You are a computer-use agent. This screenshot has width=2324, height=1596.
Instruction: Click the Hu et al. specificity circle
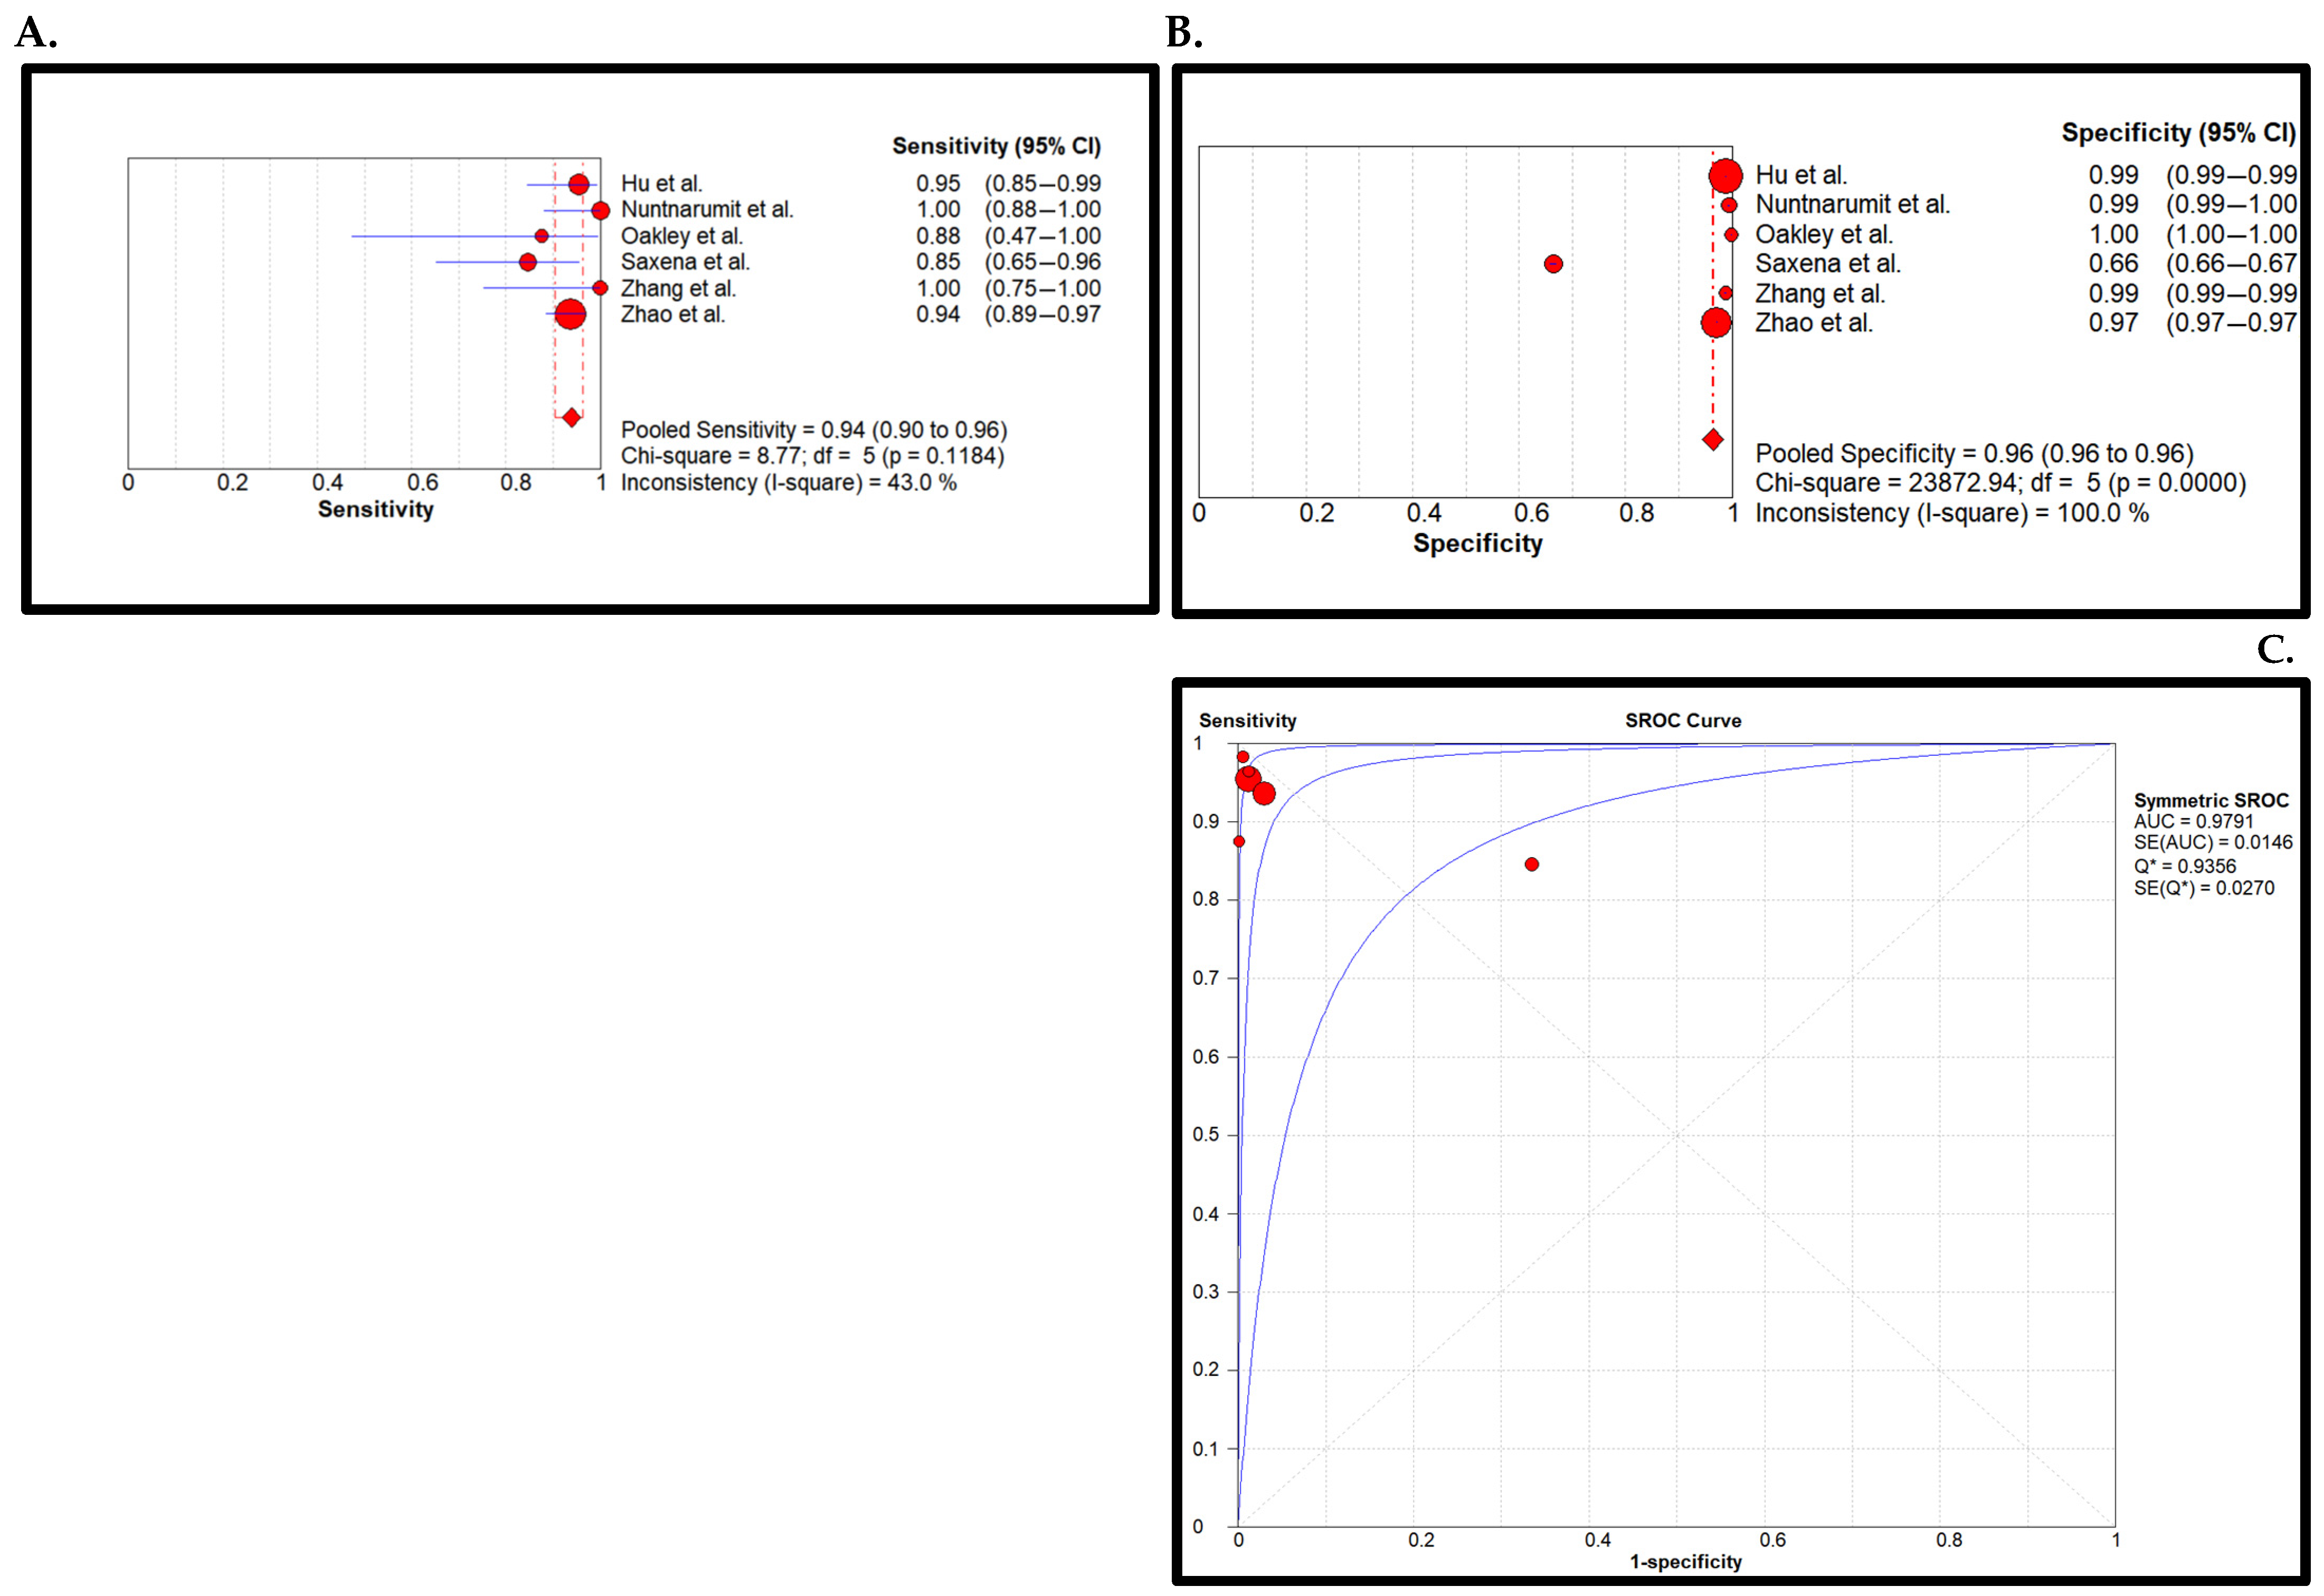click(x=1725, y=176)
